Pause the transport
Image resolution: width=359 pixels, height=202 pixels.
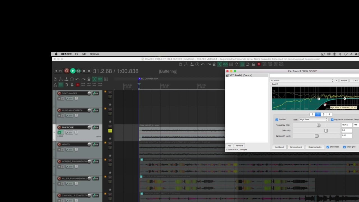pyautogui.click(x=89, y=71)
